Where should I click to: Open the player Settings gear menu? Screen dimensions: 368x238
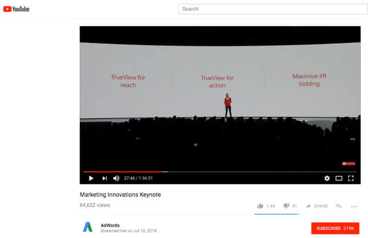[x=327, y=178]
